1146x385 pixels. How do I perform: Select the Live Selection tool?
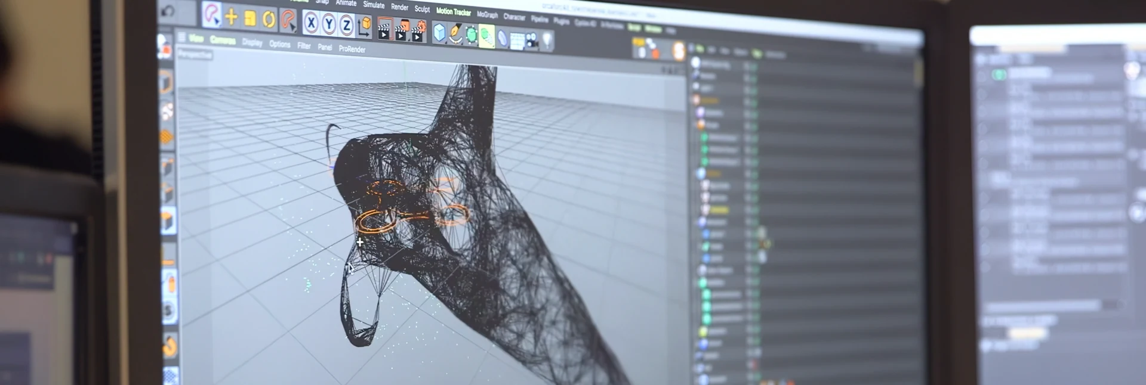tap(211, 15)
